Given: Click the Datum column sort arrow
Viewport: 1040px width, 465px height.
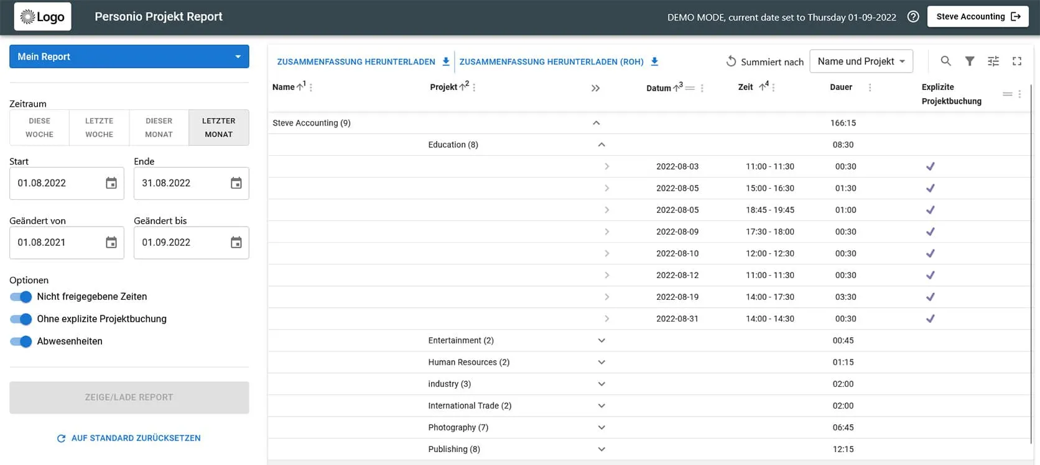Looking at the screenshot, I should pyautogui.click(x=676, y=88).
